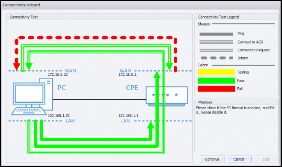Image resolution: width=282 pixels, height=167 pixels.
Task: Click the red Fail color swatch
Action: 217,89
